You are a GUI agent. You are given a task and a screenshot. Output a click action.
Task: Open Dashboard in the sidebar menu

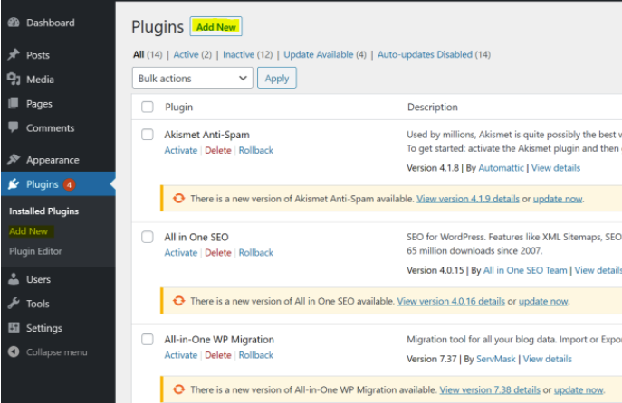click(51, 23)
